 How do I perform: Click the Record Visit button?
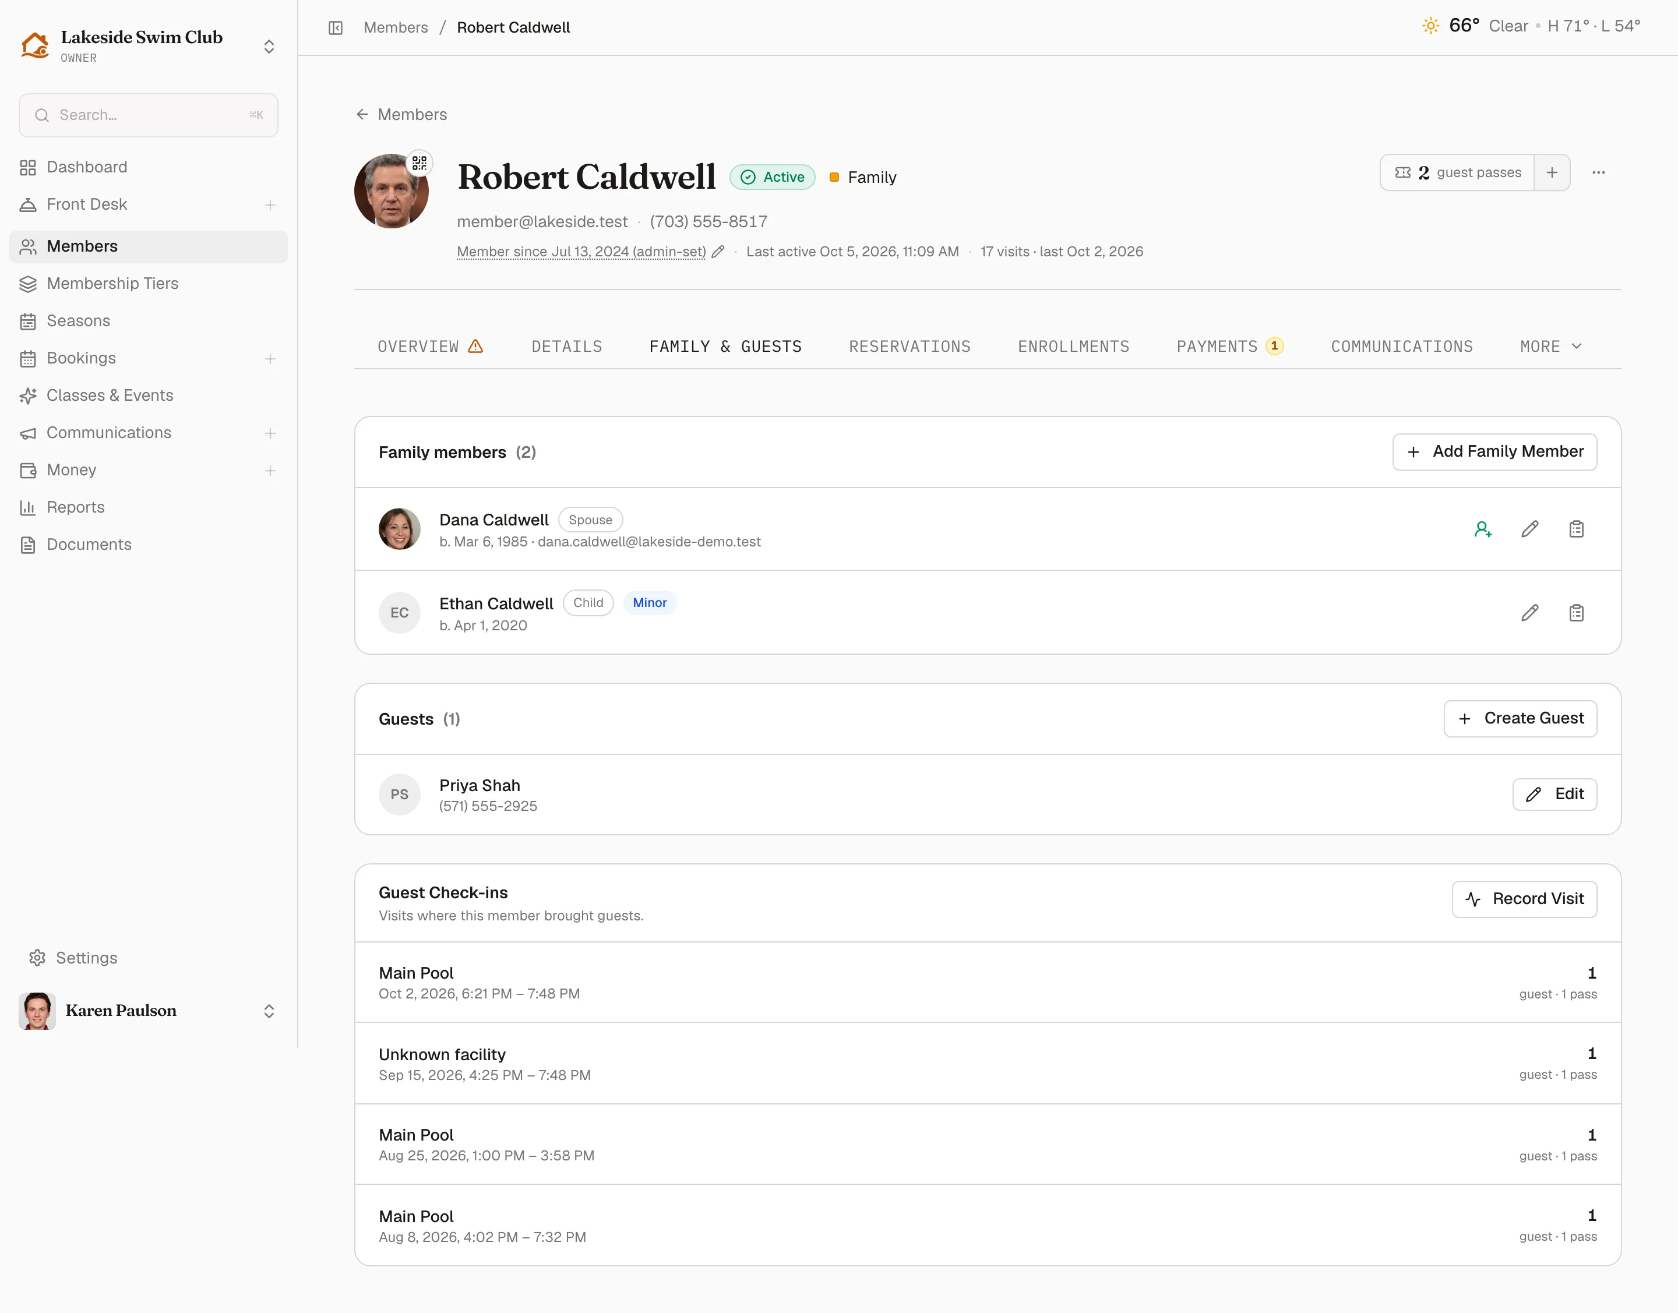(x=1524, y=899)
